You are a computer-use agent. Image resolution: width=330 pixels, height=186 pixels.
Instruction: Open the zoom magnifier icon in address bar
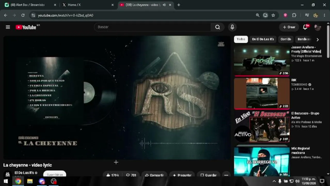coord(257,15)
